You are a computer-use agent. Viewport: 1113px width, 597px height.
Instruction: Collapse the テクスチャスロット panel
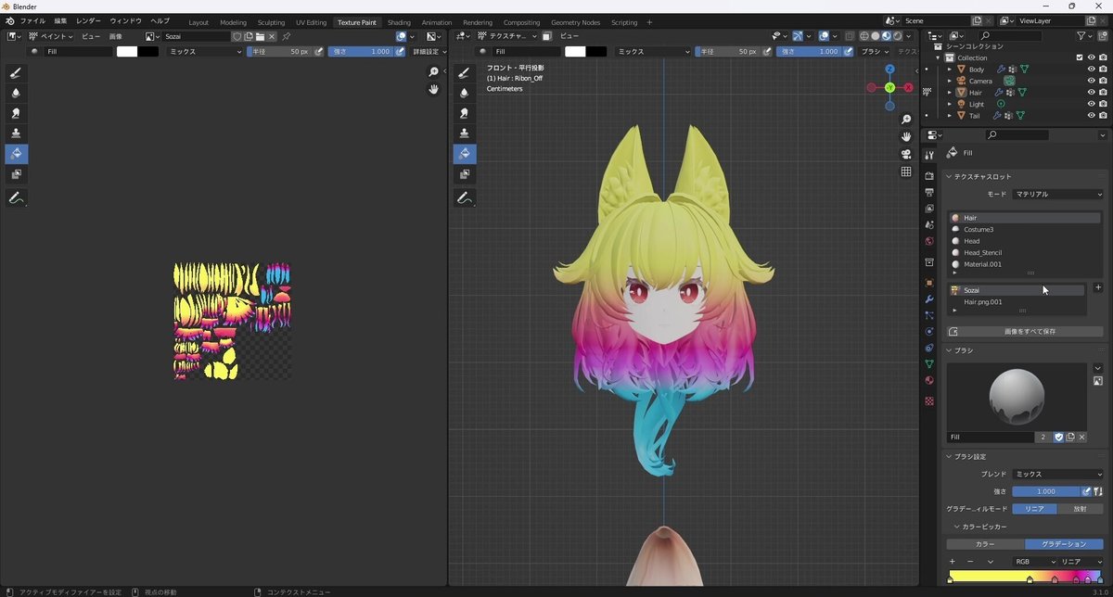949,176
